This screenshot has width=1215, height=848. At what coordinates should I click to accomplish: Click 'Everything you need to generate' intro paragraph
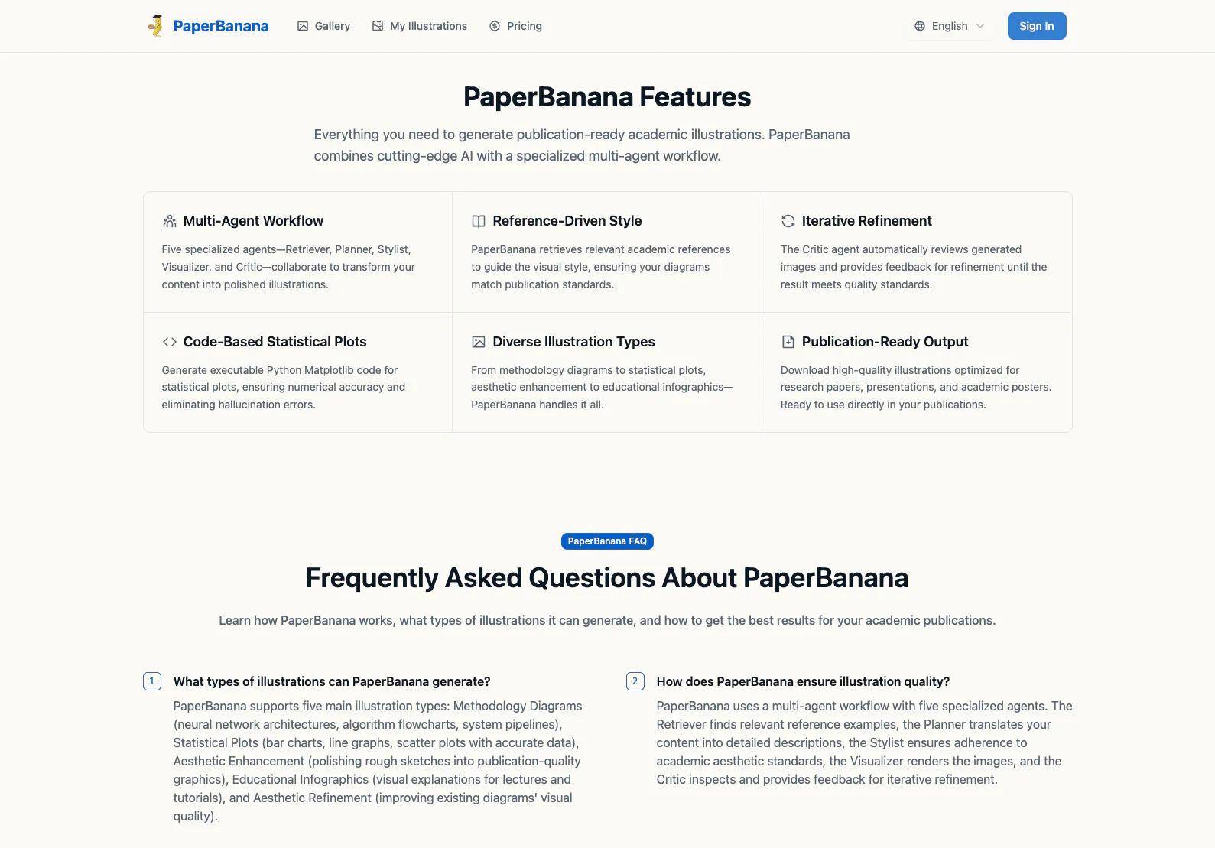click(x=582, y=145)
